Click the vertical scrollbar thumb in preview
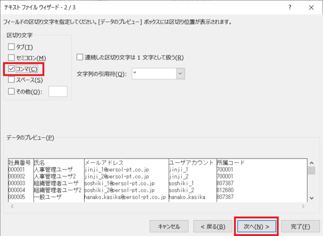The height and width of the screenshot is (236, 323). click(312, 170)
